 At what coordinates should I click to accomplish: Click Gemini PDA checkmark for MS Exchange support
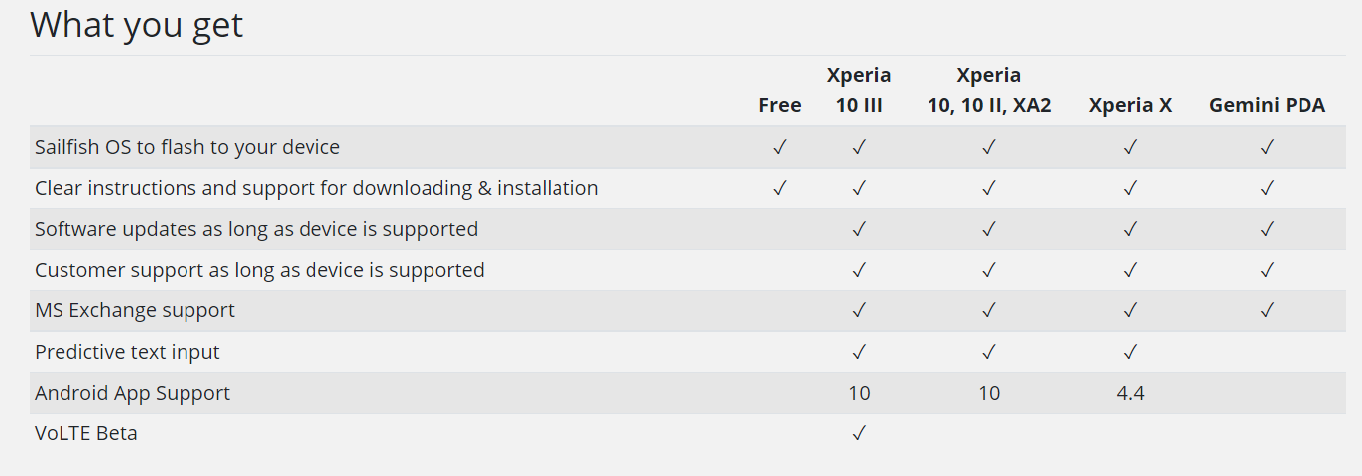(1267, 310)
